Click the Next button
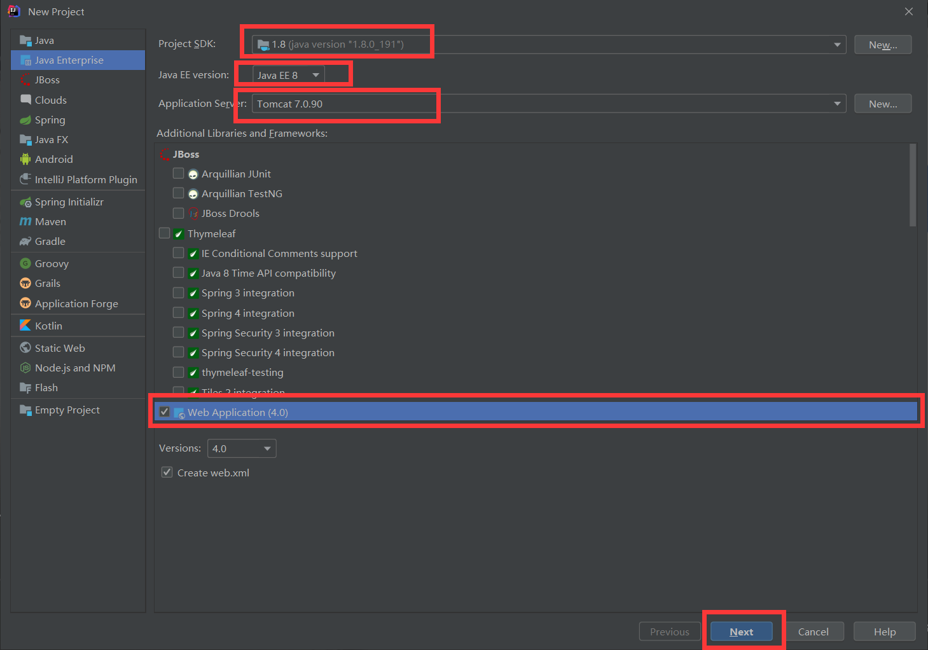The image size is (928, 650). (x=742, y=632)
